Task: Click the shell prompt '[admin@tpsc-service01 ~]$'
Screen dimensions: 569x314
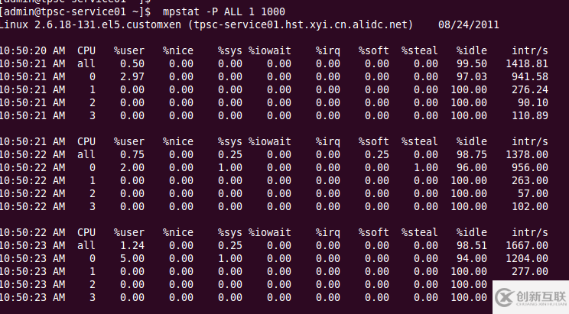Action: pos(75,12)
